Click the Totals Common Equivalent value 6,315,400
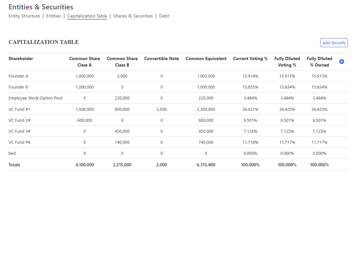Viewport: 359px width, 259px height. (x=206, y=165)
